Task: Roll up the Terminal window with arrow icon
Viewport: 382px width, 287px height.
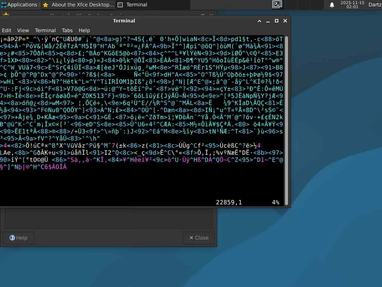Action: point(260,21)
